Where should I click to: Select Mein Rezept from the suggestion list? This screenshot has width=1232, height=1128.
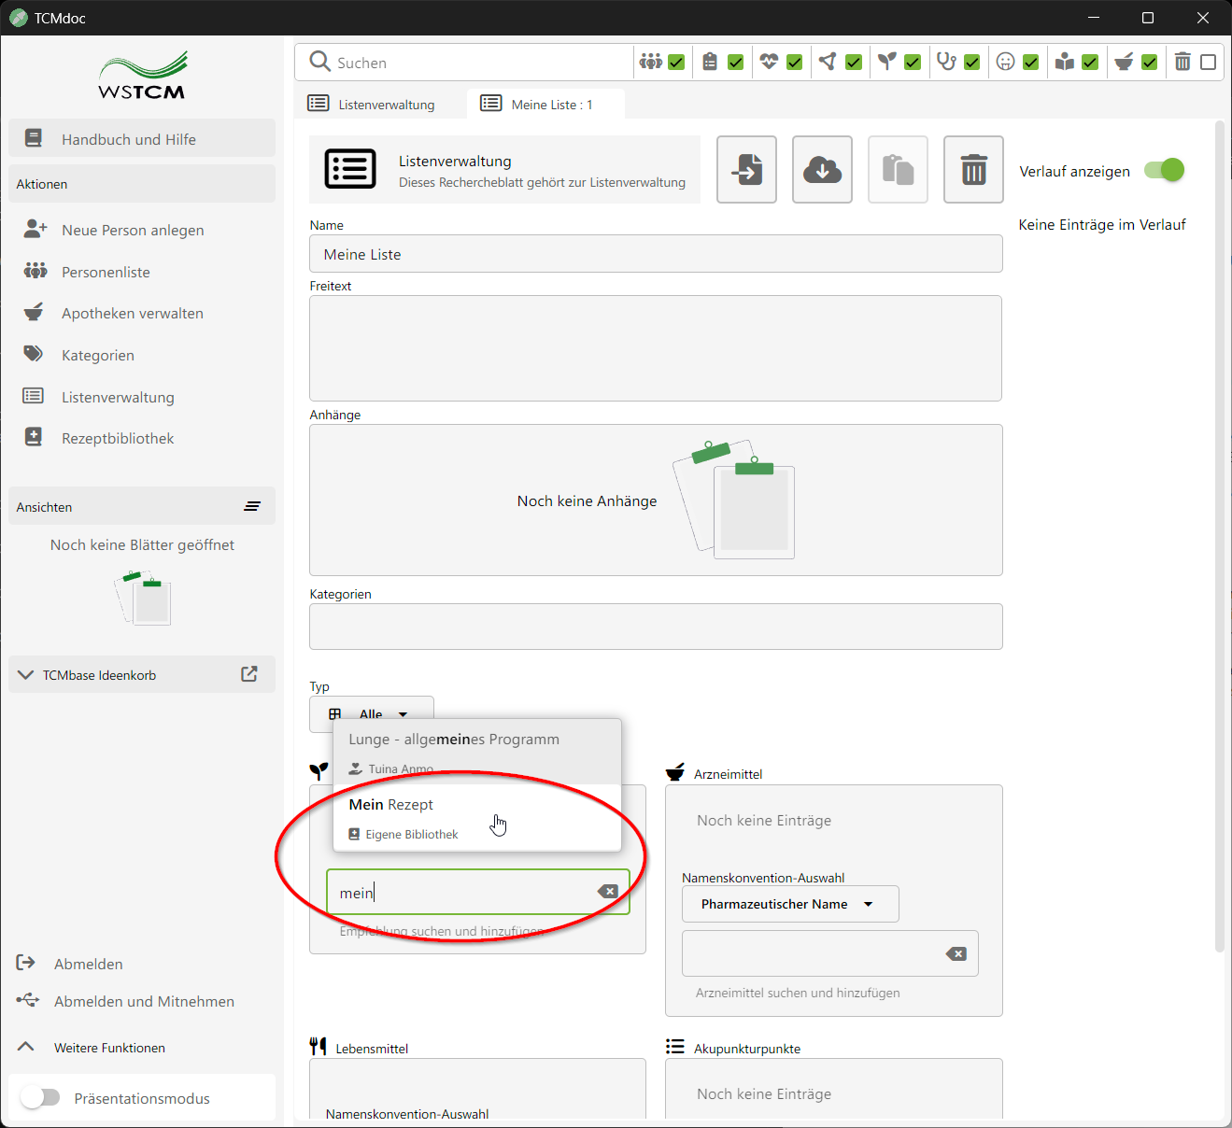pos(391,804)
